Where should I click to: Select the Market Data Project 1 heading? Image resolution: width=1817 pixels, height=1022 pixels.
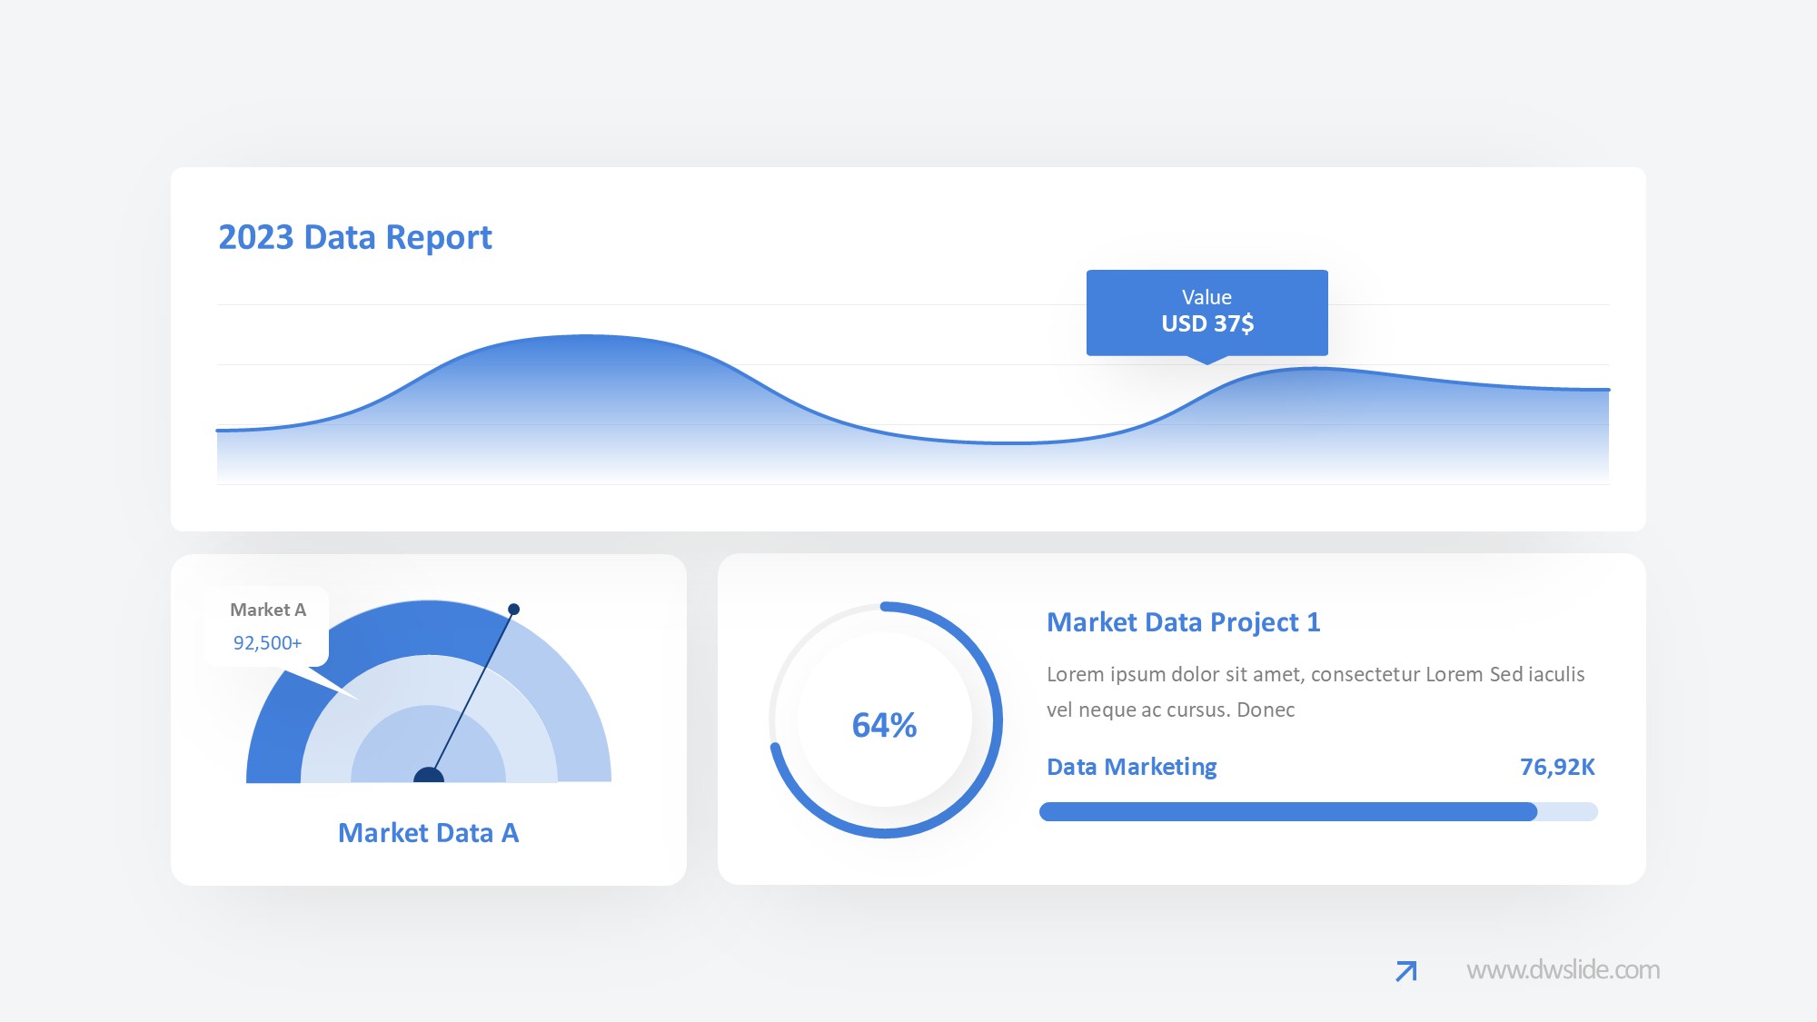click(1183, 622)
